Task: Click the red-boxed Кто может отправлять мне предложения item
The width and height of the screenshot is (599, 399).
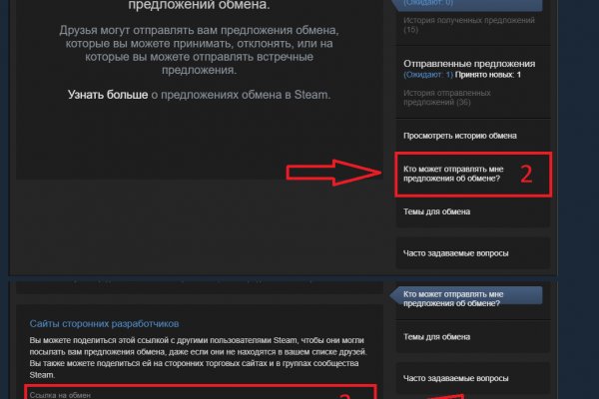Action: point(455,175)
